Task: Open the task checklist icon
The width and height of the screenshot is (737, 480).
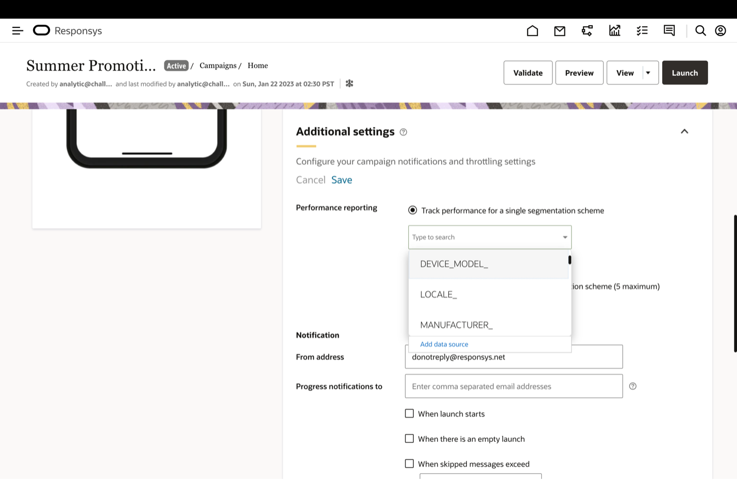Action: click(x=642, y=31)
